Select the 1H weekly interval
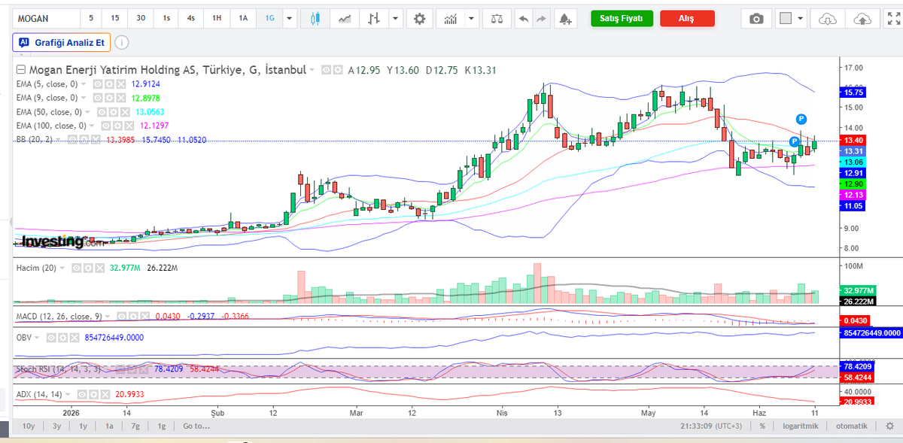The width and height of the screenshot is (903, 443). [217, 19]
